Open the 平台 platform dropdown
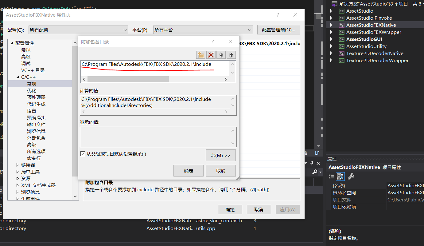Viewport: 424px width, 246px height. coord(203,30)
